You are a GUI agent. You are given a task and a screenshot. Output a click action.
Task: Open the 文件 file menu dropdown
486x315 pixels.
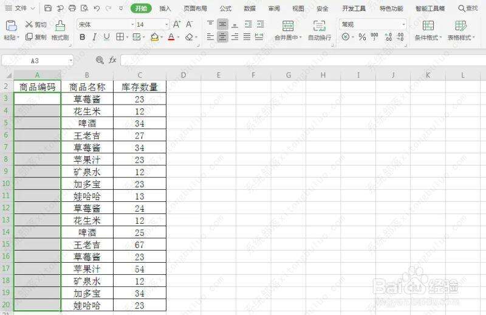[x=21, y=8]
